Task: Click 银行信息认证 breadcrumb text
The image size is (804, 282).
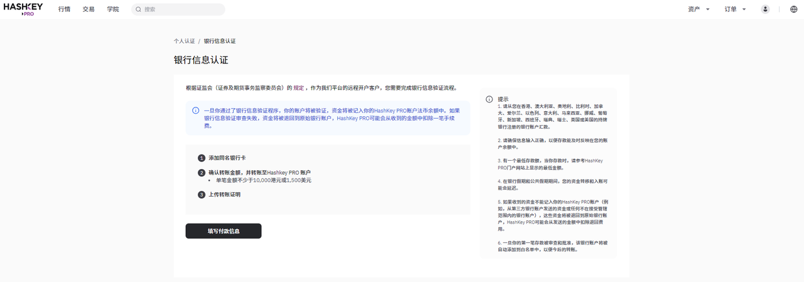Action: 220,41
